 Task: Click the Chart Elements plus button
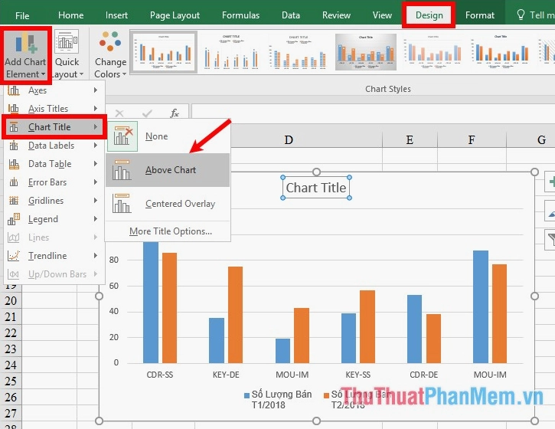[x=550, y=182]
